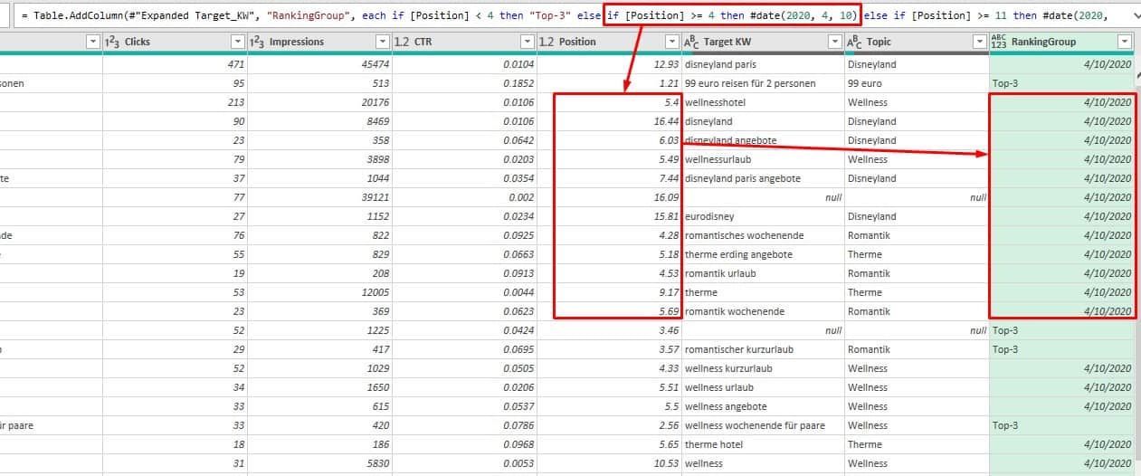Open the RankingGroup column filter dropdown
The height and width of the screenshot is (476, 1141).
click(x=1124, y=42)
